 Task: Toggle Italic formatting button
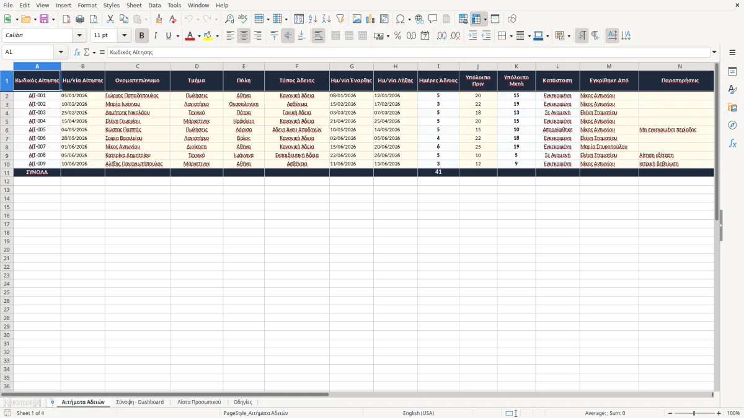click(x=156, y=36)
